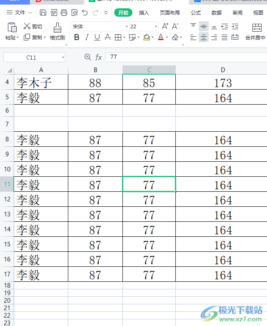The height and width of the screenshot is (326, 267).
Task: Apply red font color A
Action: pos(161,38)
